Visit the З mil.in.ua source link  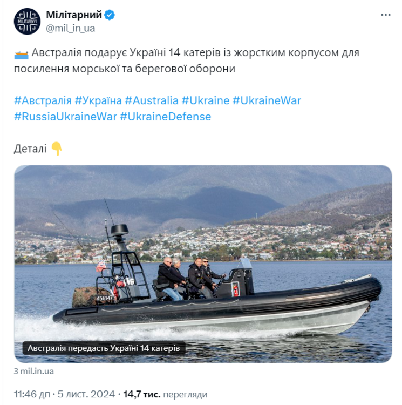click(34, 371)
